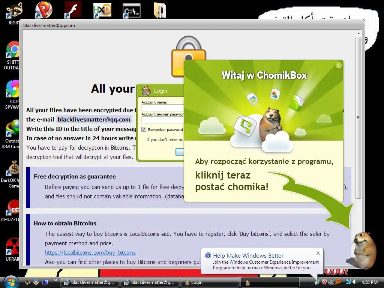Click the partly hidden Login dialog button
384x288 pixels.
tap(180, 152)
